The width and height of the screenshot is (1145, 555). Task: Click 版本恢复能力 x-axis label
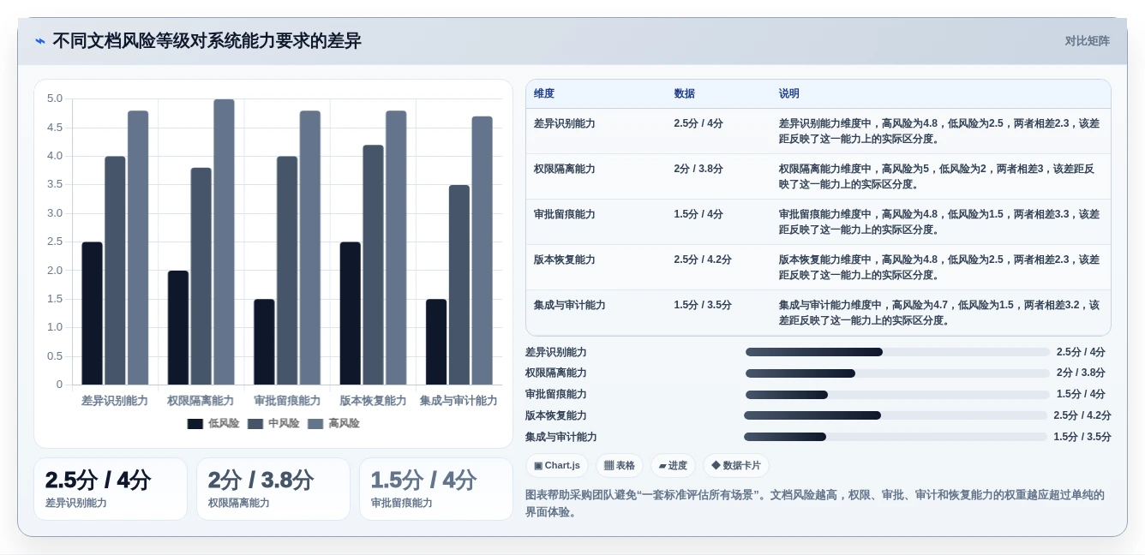373,401
